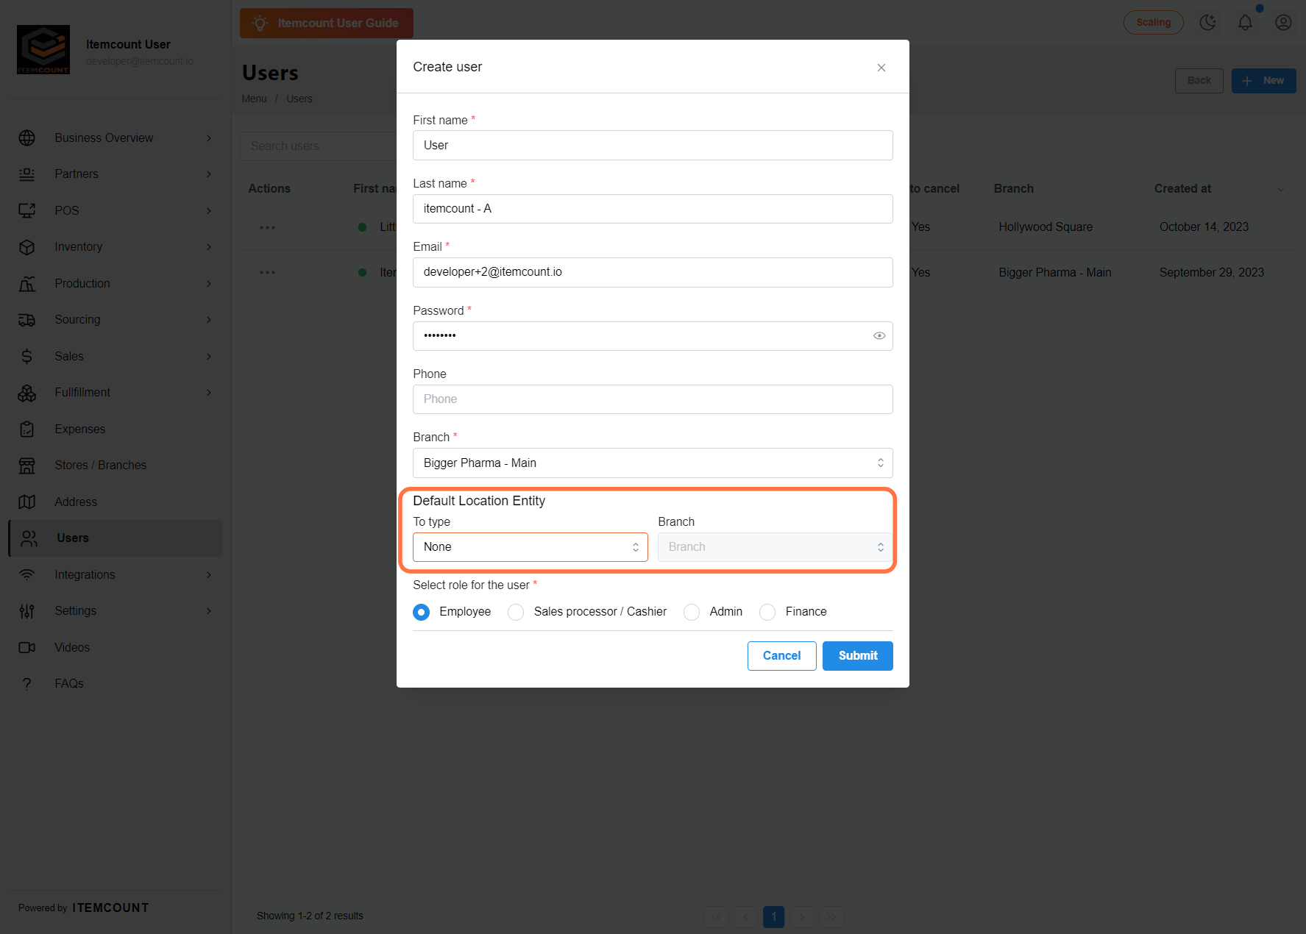Select the Employee role radio button
The image size is (1306, 934).
coord(422,612)
